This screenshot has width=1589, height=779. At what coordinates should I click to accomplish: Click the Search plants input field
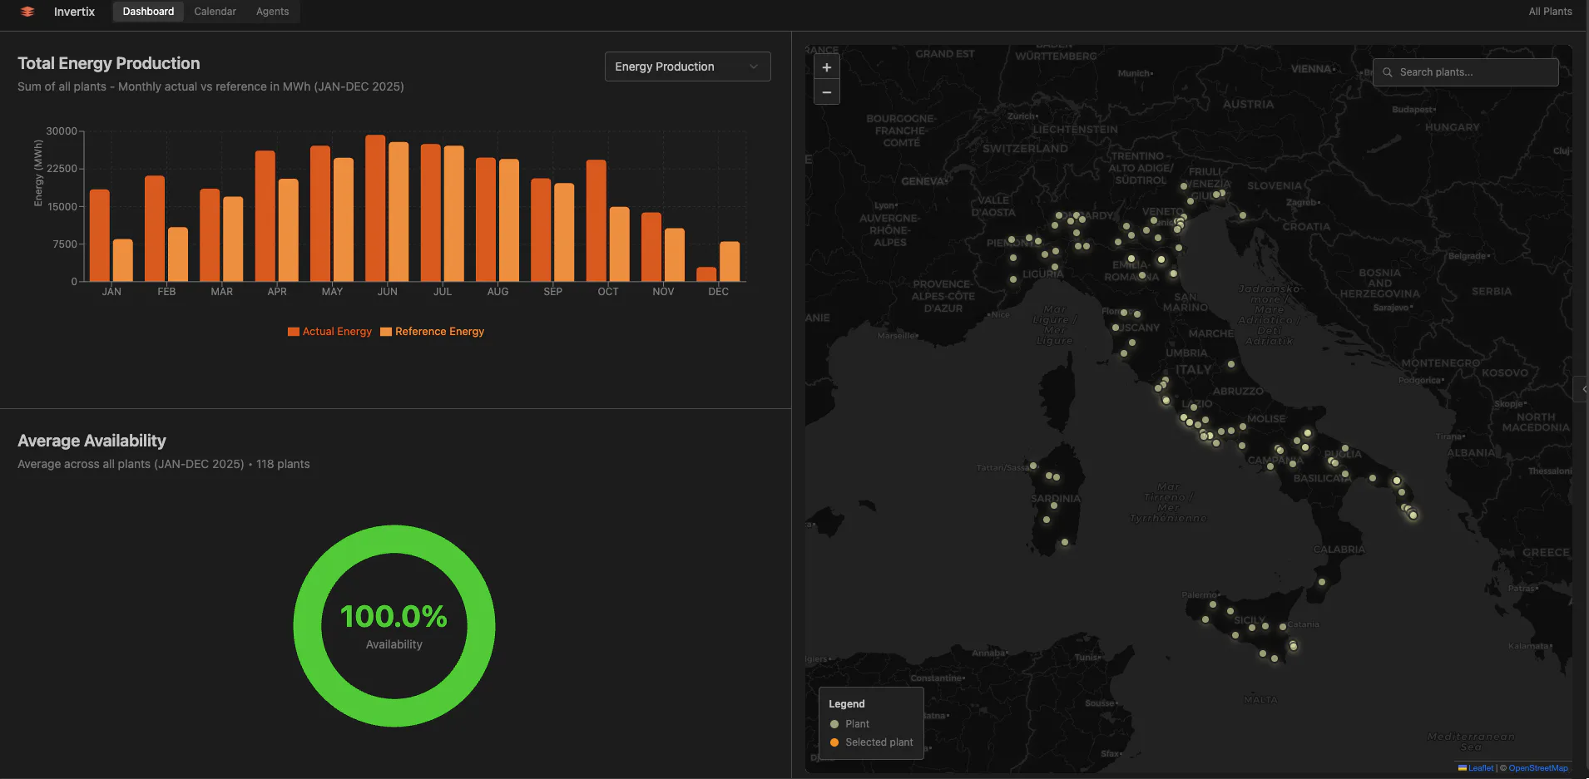[1465, 72]
